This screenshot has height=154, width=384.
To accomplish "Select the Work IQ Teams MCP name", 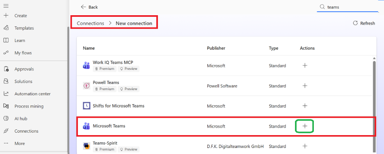I will 113,62.
